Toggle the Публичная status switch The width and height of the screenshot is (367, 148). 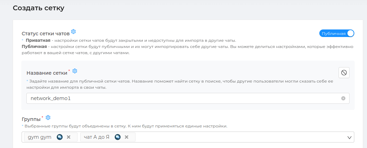(336, 34)
